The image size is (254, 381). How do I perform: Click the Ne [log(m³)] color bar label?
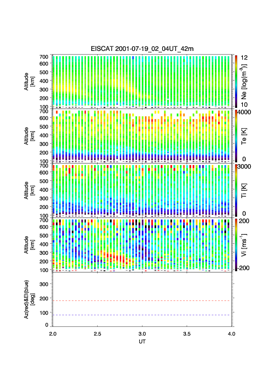pos(245,81)
